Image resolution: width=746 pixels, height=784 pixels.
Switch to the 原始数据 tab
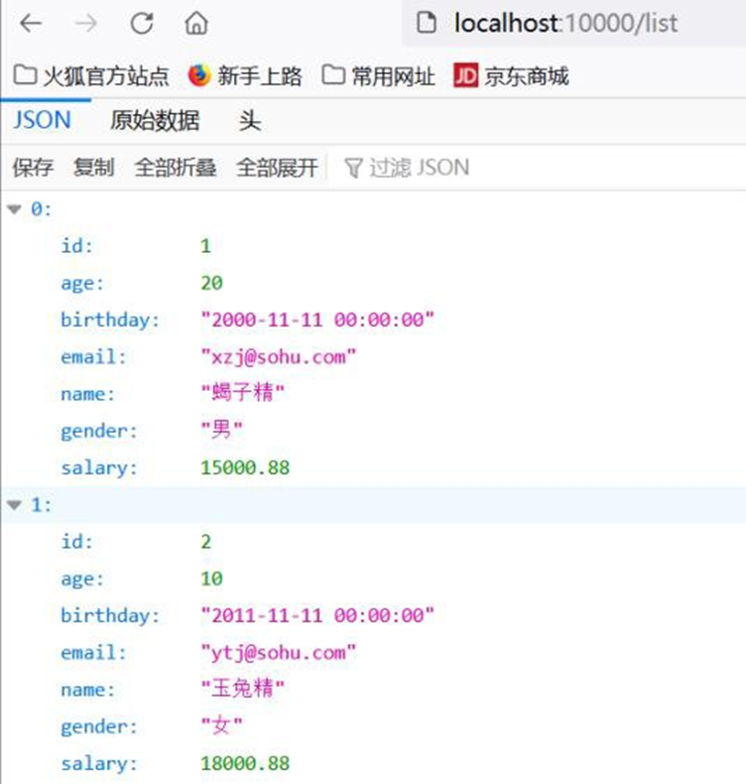coord(155,121)
